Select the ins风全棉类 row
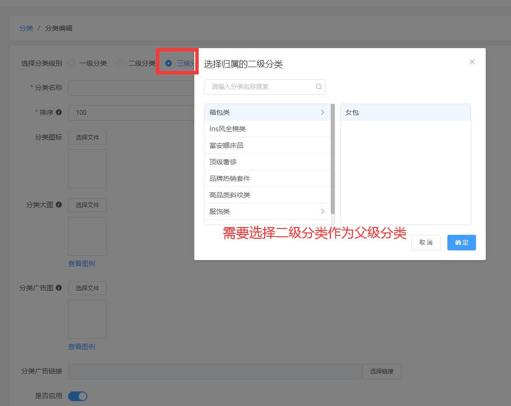This screenshot has height=406, width=511. pos(267,129)
